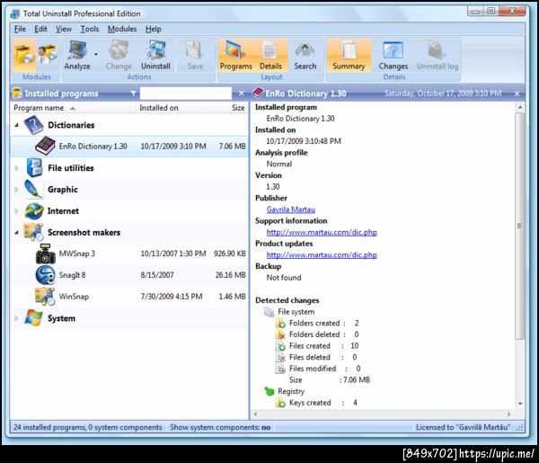Click the Keys created icon
The width and height of the screenshot is (539, 463).
click(x=280, y=403)
